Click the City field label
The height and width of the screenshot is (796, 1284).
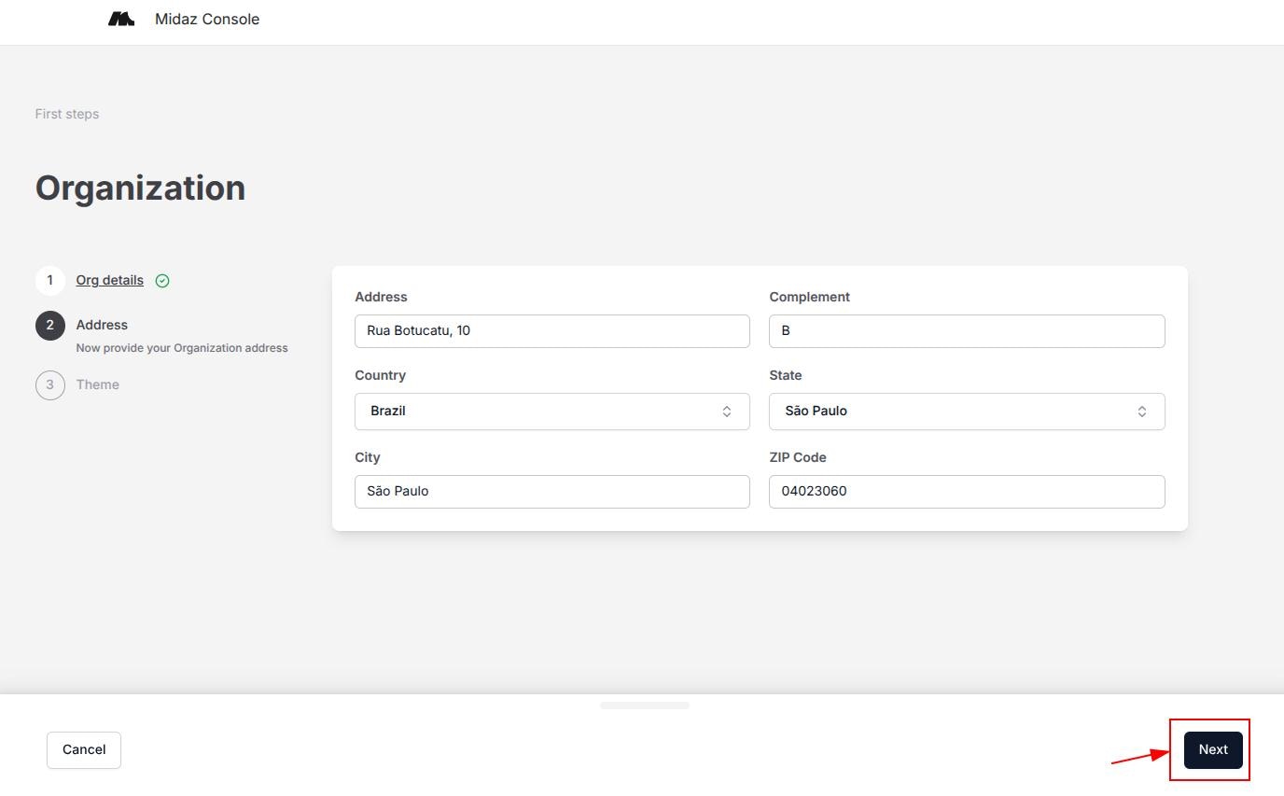[368, 457]
